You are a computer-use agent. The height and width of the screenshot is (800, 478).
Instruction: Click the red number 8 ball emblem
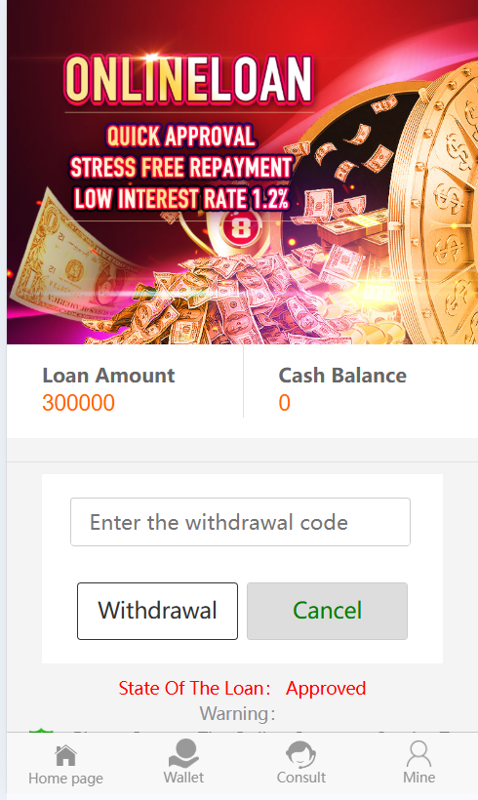pyautogui.click(x=241, y=227)
